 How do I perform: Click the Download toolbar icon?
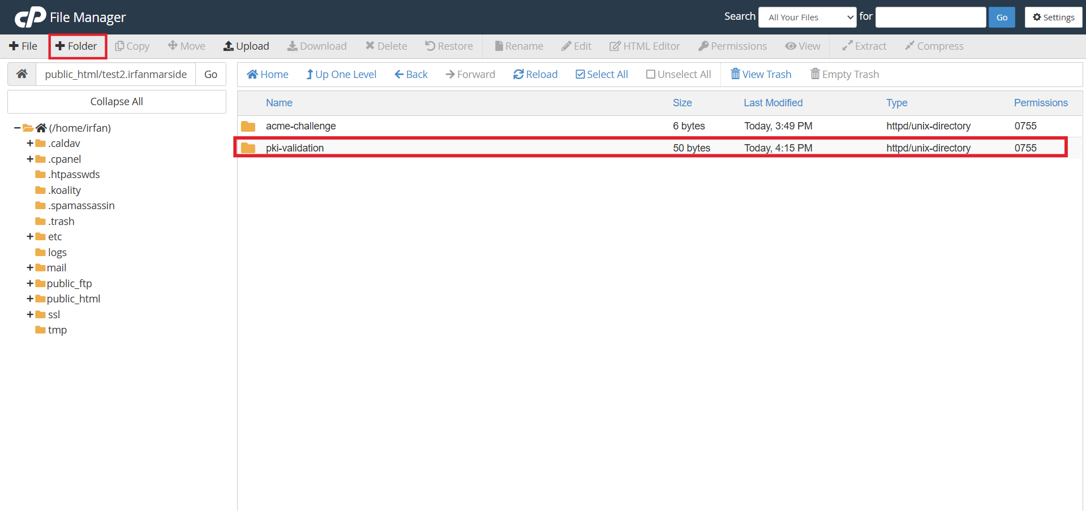(292, 46)
